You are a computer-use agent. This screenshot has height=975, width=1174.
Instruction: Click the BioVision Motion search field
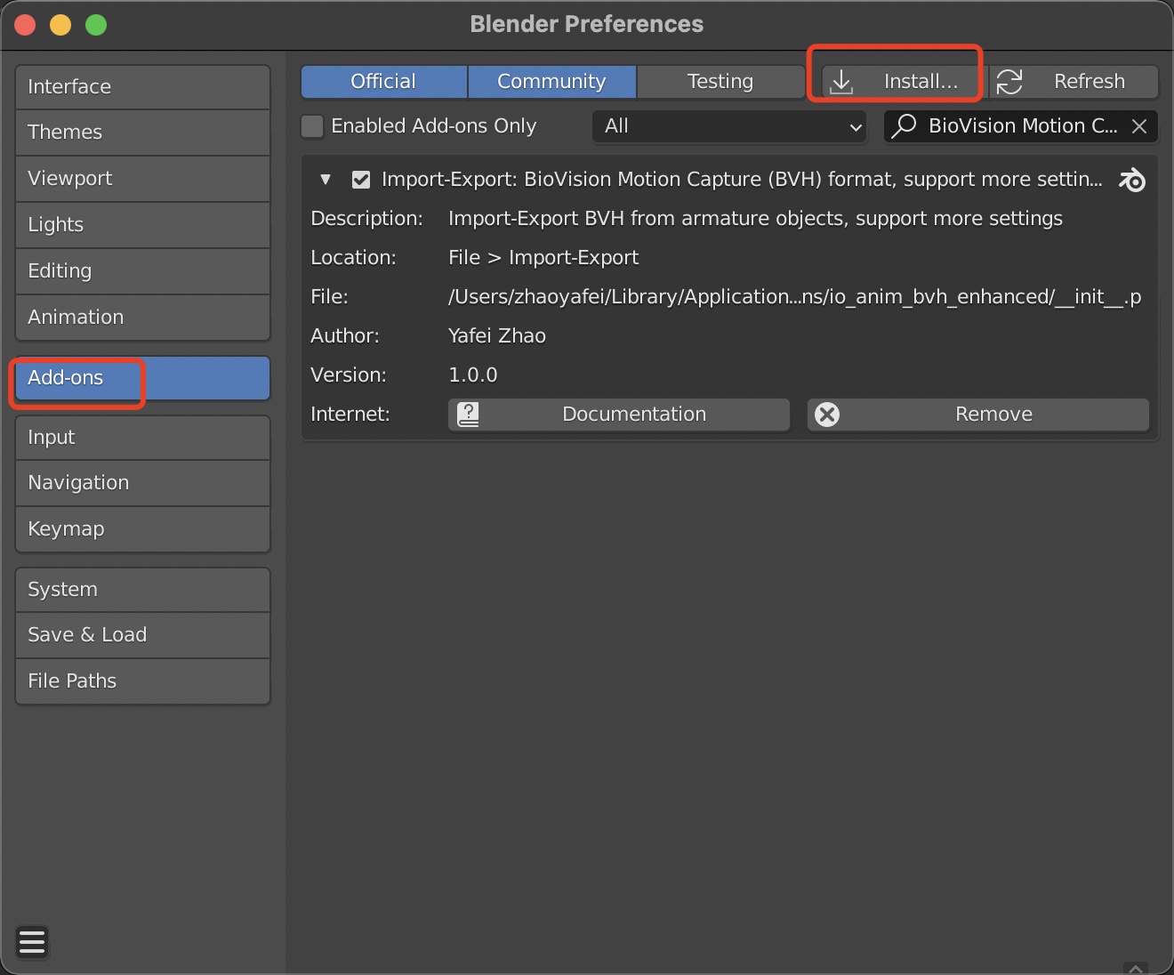[x=1021, y=126]
